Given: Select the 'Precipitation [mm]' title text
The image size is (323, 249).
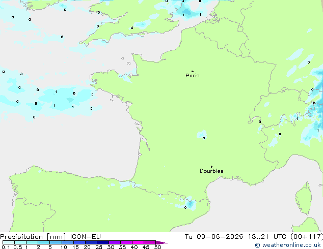Looking at the screenshot, I should pos(33,237).
